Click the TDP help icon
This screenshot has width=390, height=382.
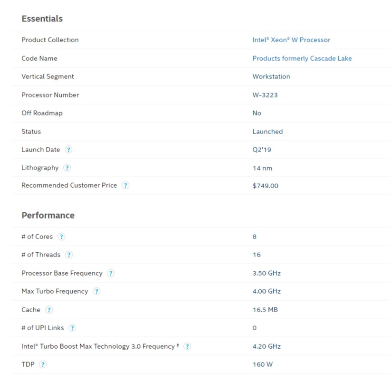coord(43,364)
